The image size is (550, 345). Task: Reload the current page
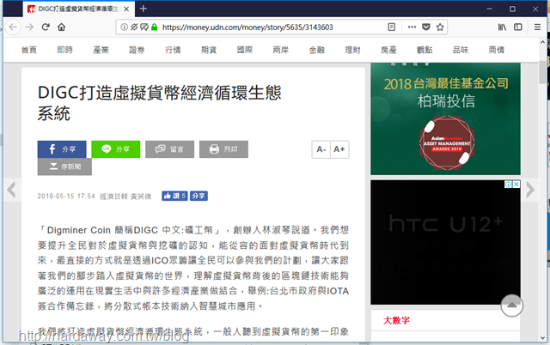coord(46,27)
